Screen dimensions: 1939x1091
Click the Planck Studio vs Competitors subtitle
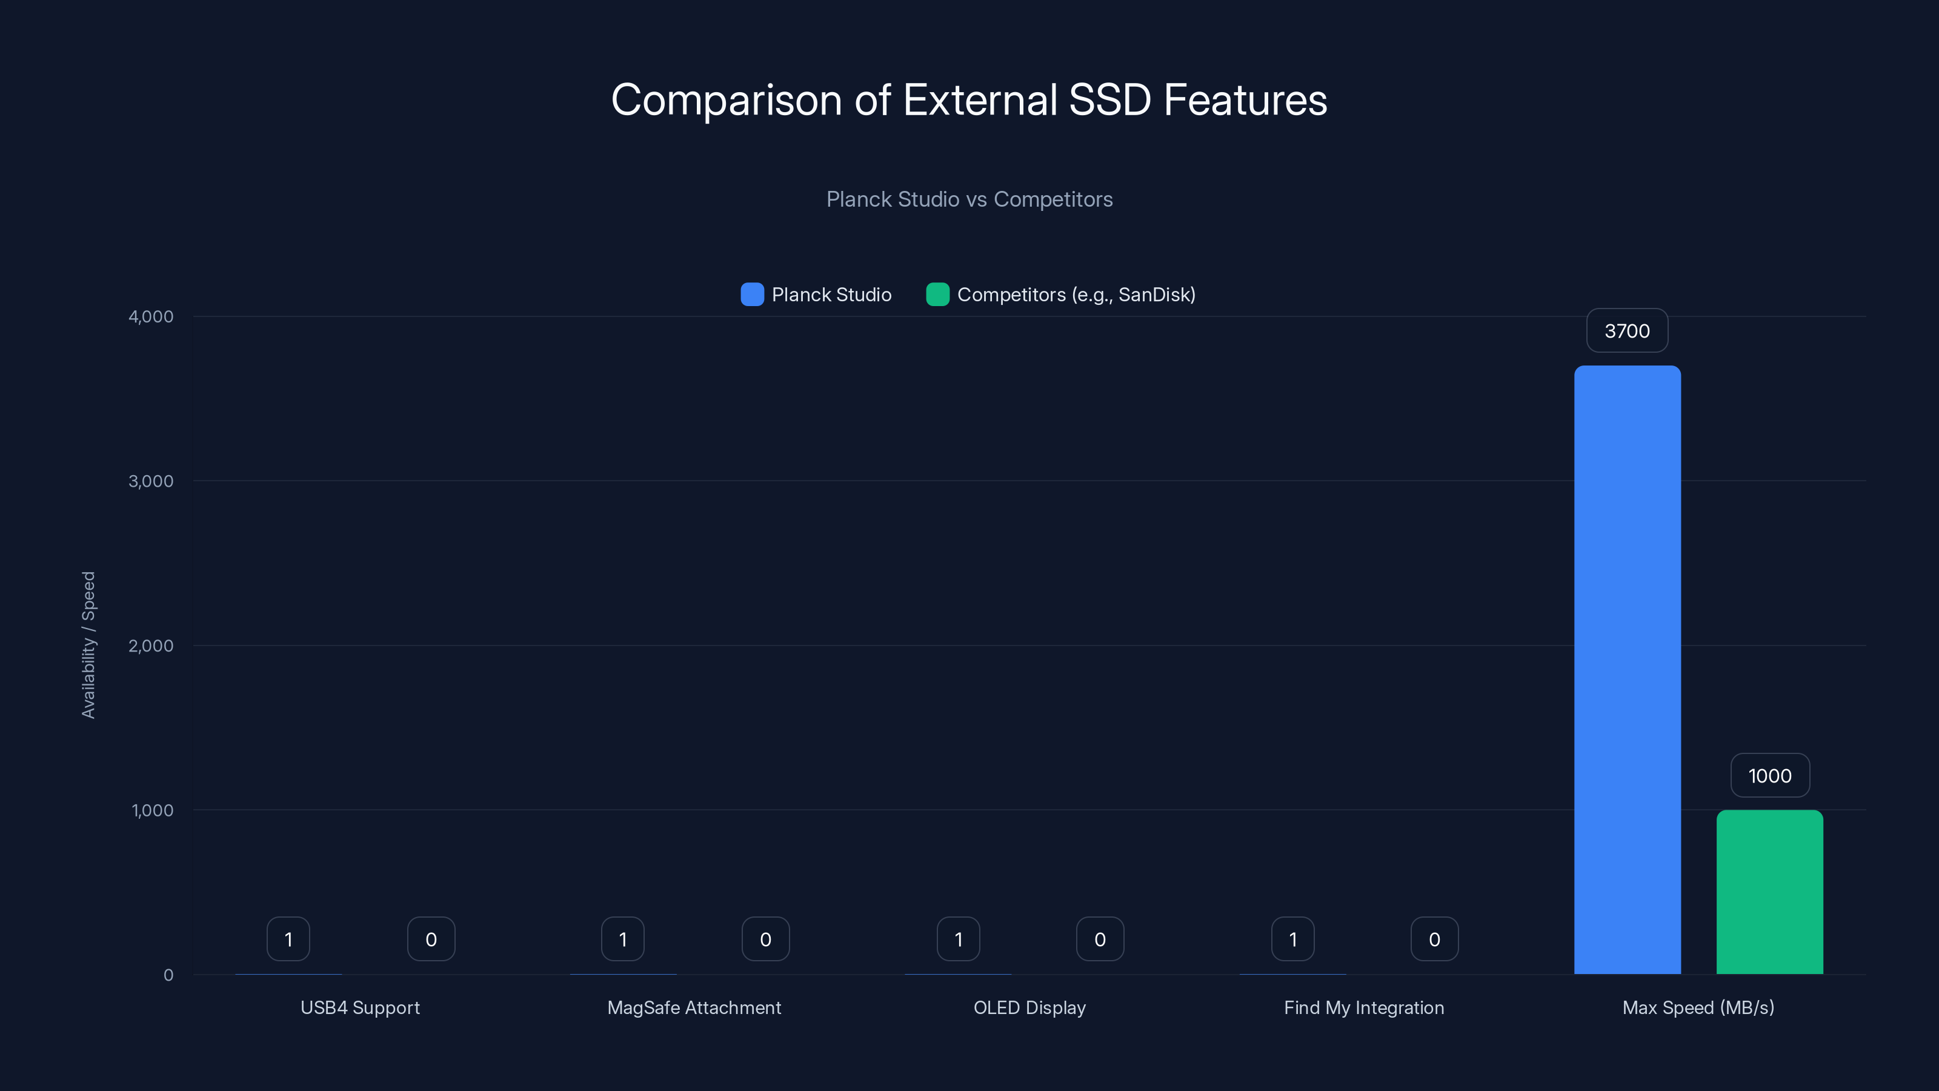click(x=969, y=199)
